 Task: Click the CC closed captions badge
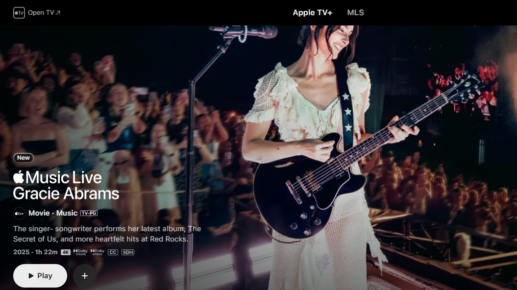(113, 252)
